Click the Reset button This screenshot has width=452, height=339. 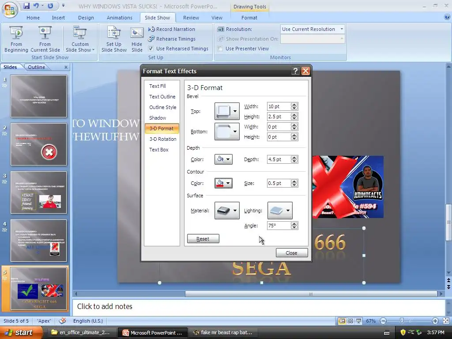click(203, 239)
